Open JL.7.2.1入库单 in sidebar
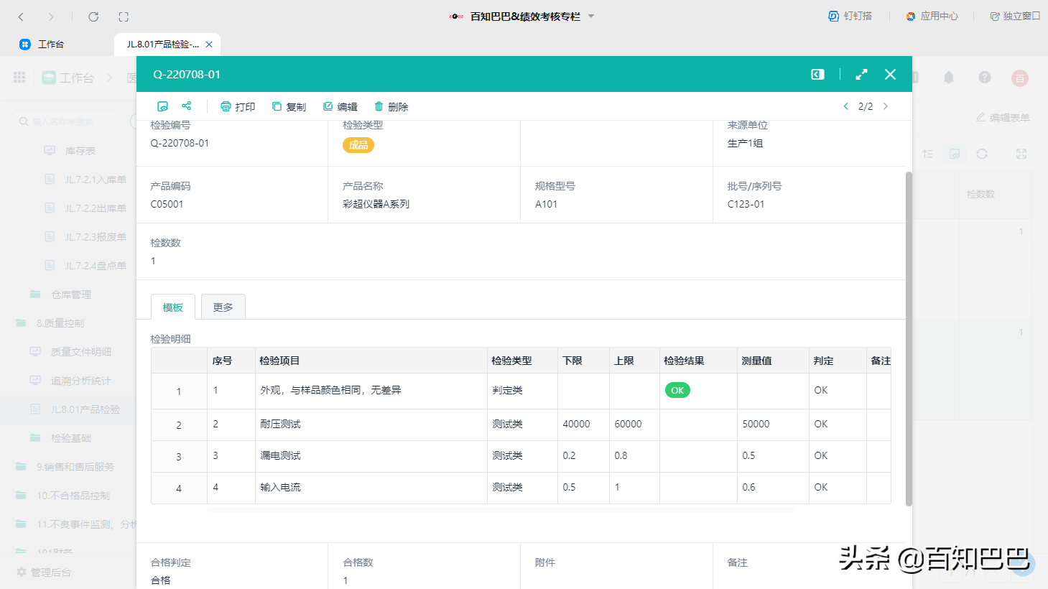 pyautogui.click(x=96, y=180)
